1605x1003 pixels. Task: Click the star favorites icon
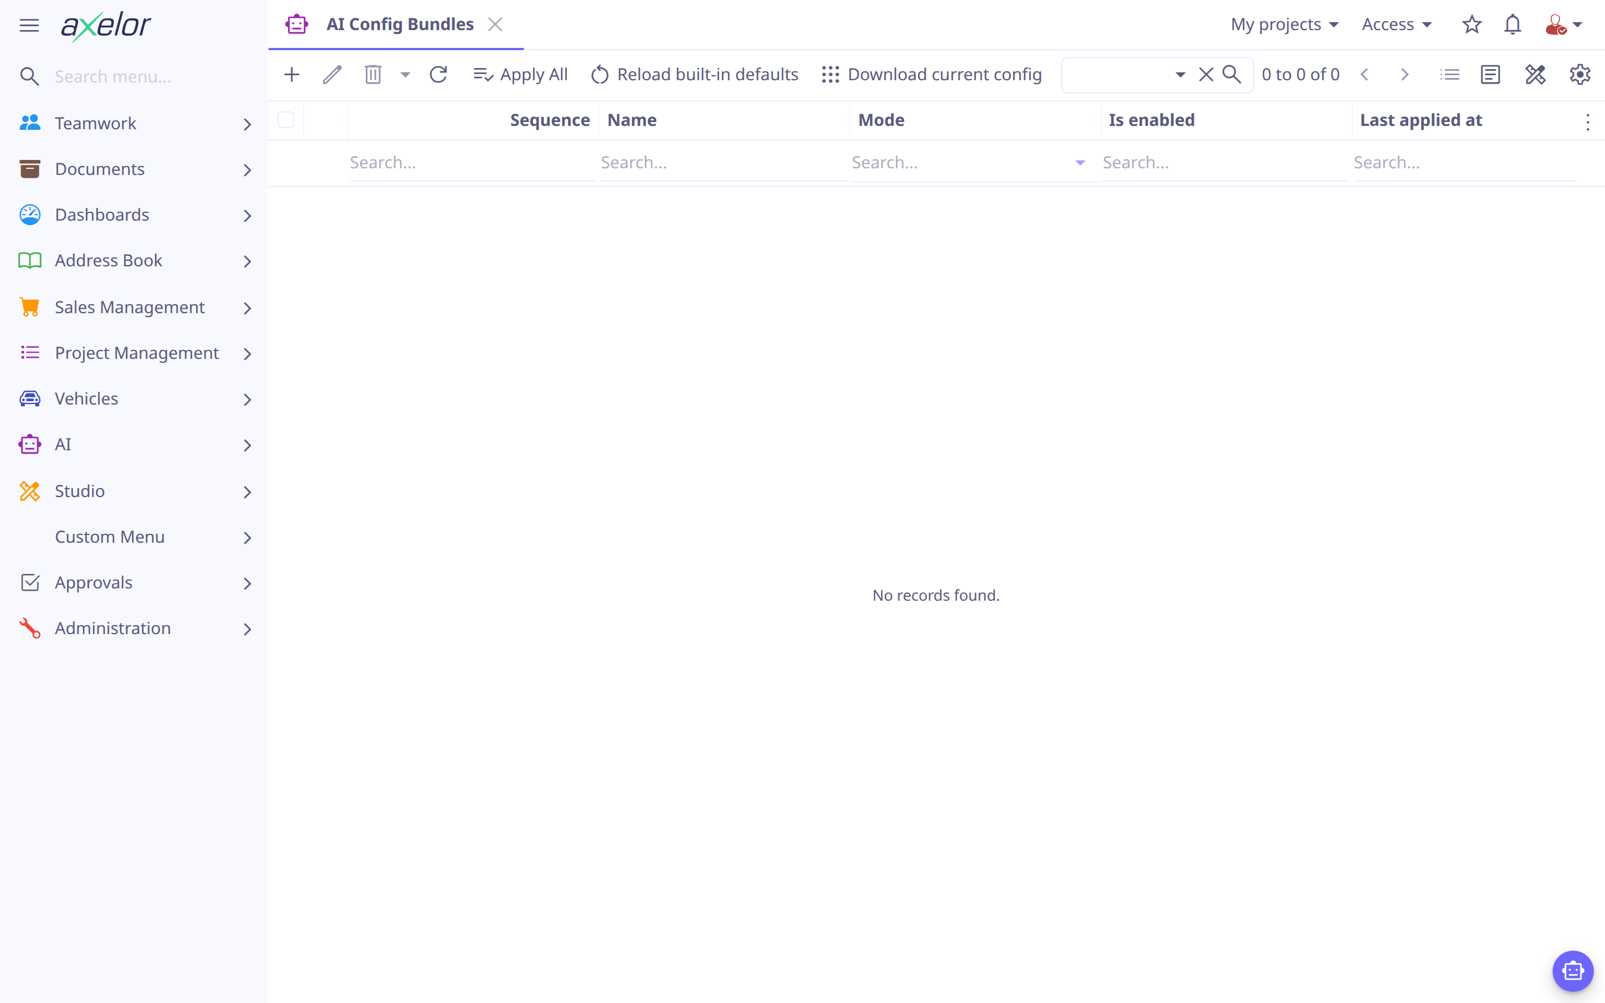(x=1472, y=25)
